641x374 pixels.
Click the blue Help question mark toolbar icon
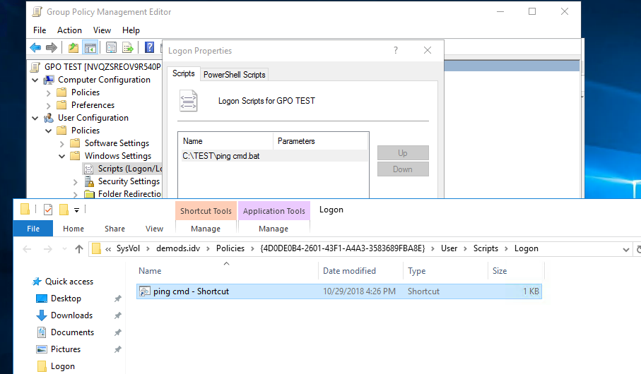coord(150,47)
